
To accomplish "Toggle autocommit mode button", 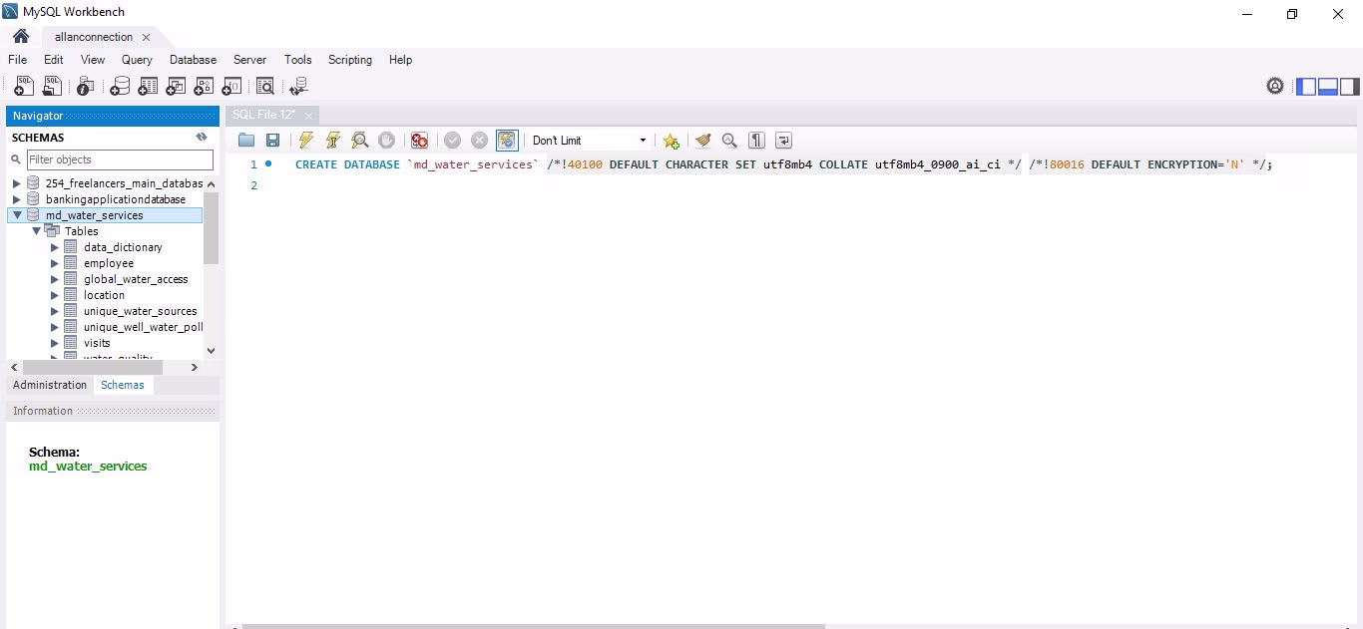I will click(507, 141).
